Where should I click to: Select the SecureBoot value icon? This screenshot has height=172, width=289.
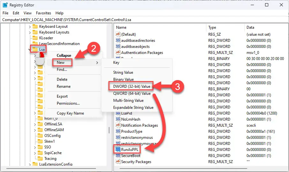click(118, 155)
